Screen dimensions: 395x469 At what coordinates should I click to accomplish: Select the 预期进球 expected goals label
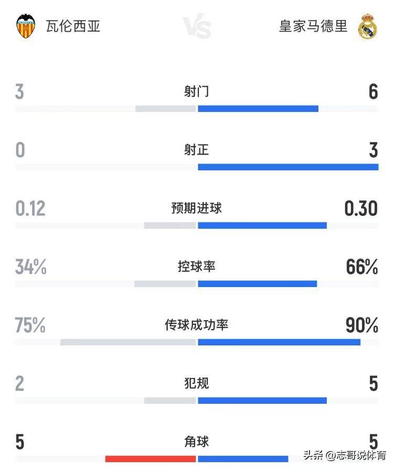[x=197, y=208]
